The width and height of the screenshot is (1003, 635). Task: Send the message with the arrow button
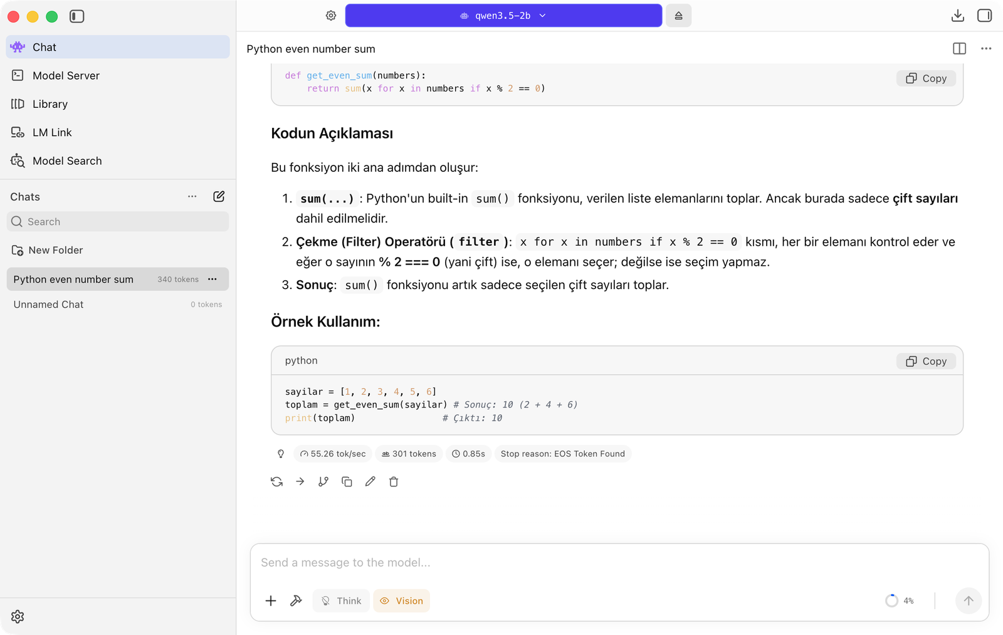[969, 601]
